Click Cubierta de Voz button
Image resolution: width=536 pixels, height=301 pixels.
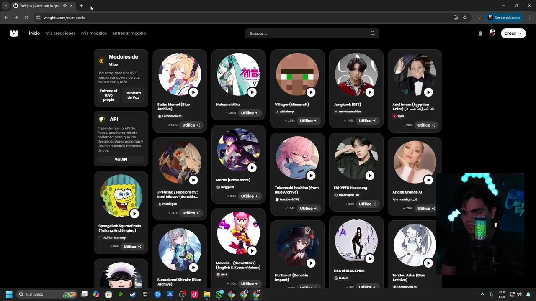pos(133,95)
